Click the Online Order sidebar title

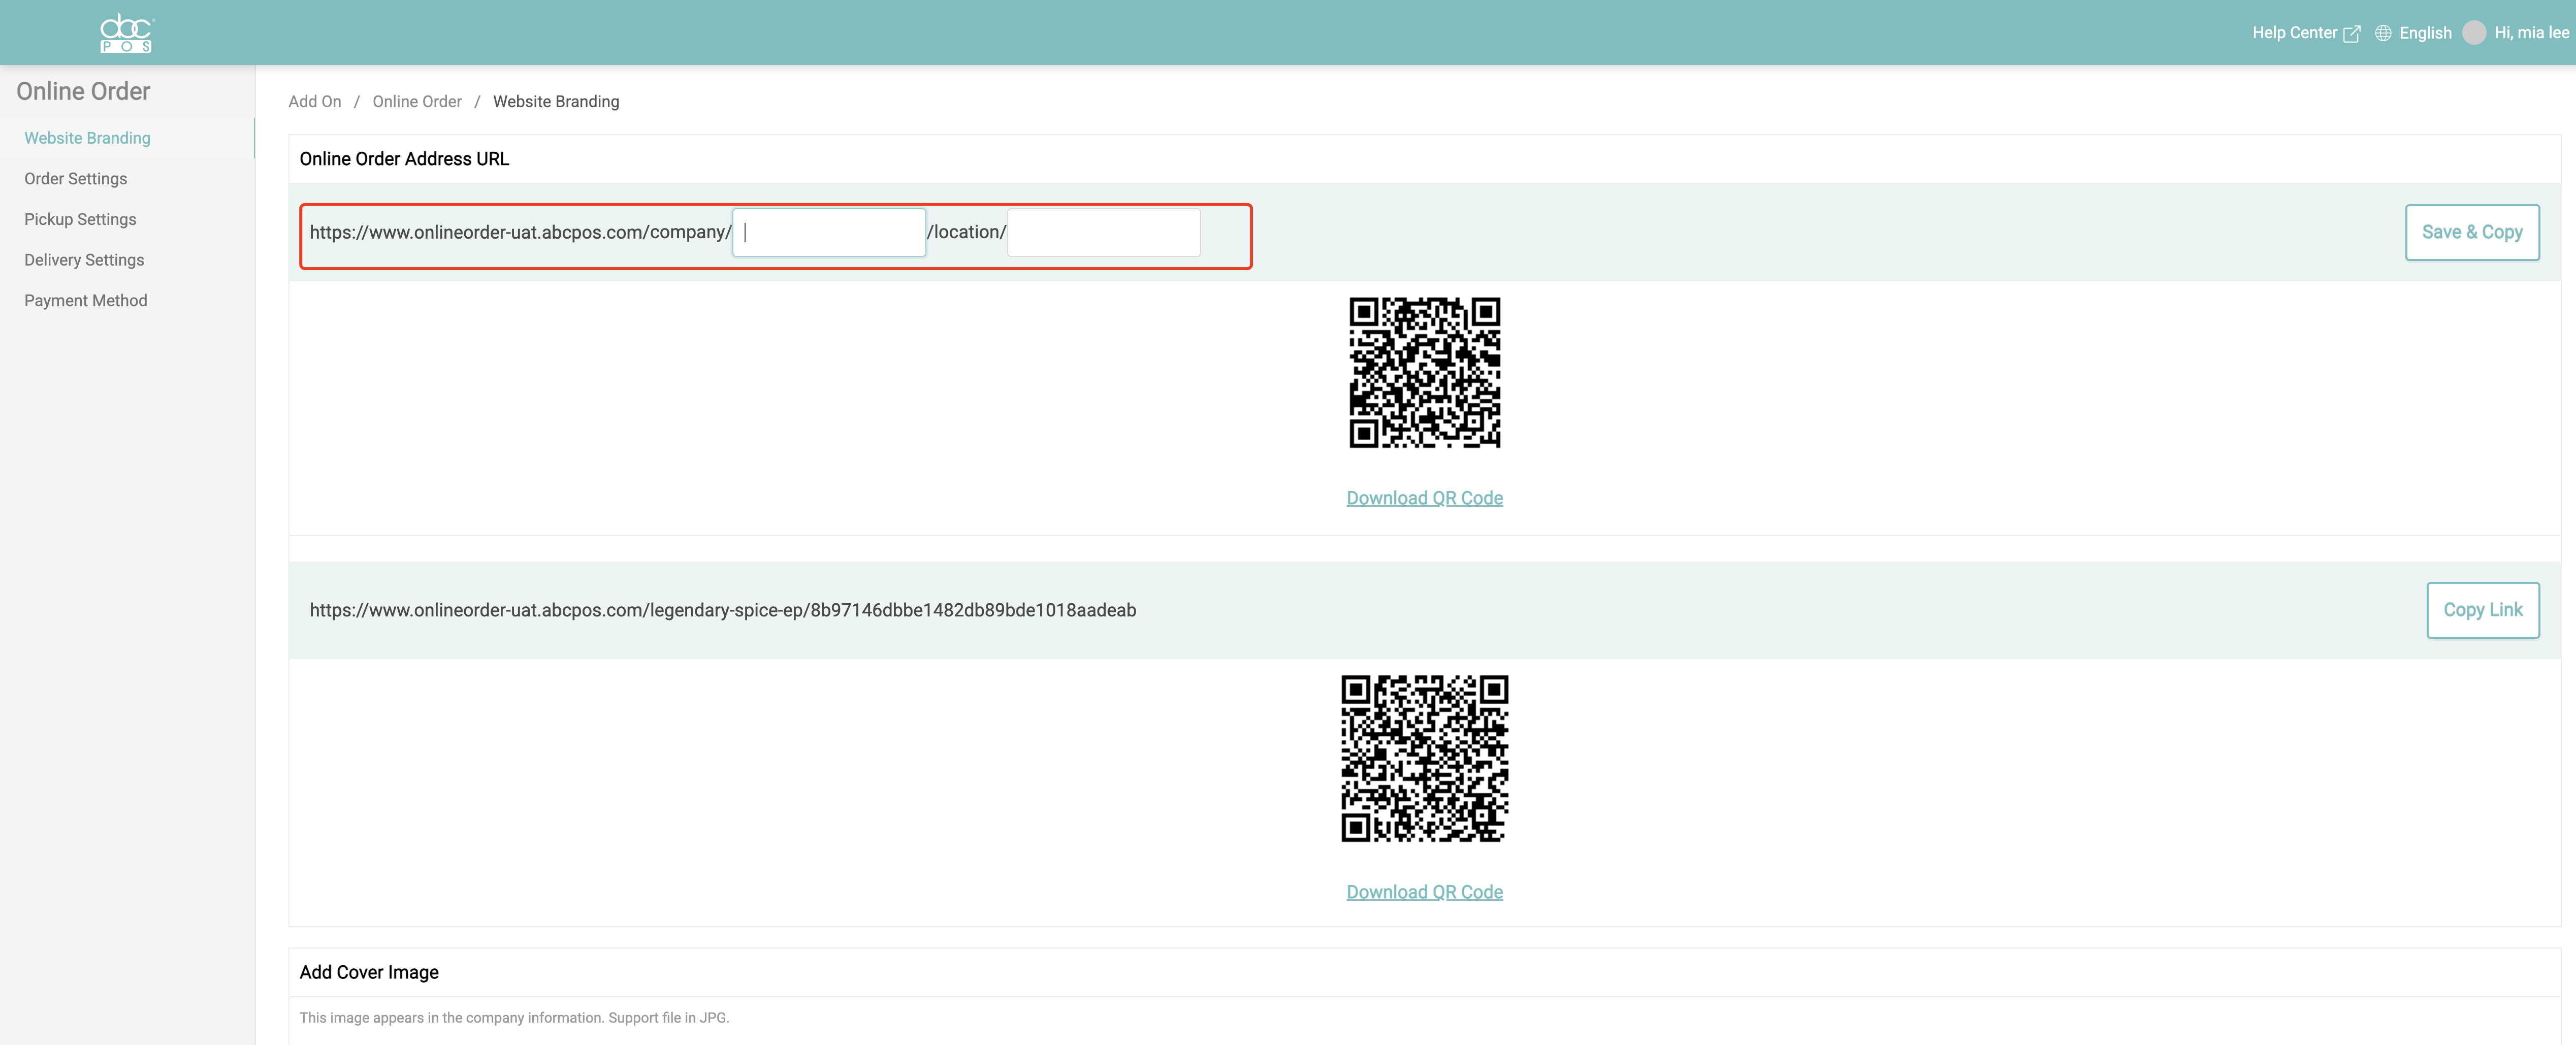(83, 91)
